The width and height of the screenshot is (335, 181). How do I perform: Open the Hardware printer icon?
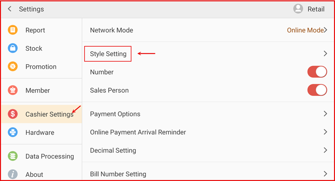point(13,132)
